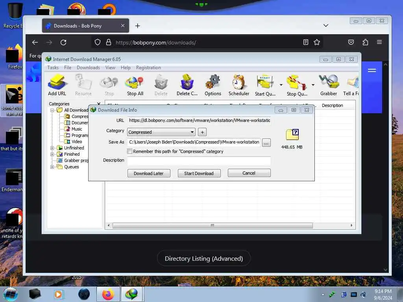Click the Add URL toolbar icon
The width and height of the screenshot is (403, 302).
pyautogui.click(x=57, y=85)
